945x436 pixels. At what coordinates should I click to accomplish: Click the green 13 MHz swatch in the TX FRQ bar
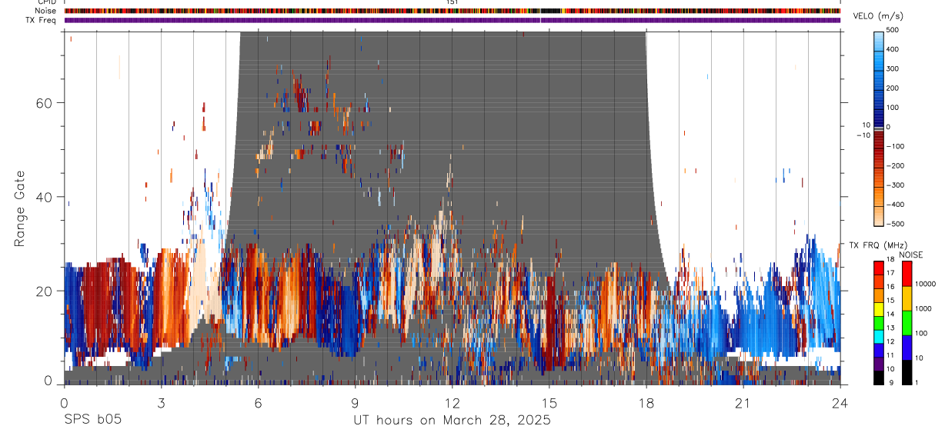click(x=879, y=323)
